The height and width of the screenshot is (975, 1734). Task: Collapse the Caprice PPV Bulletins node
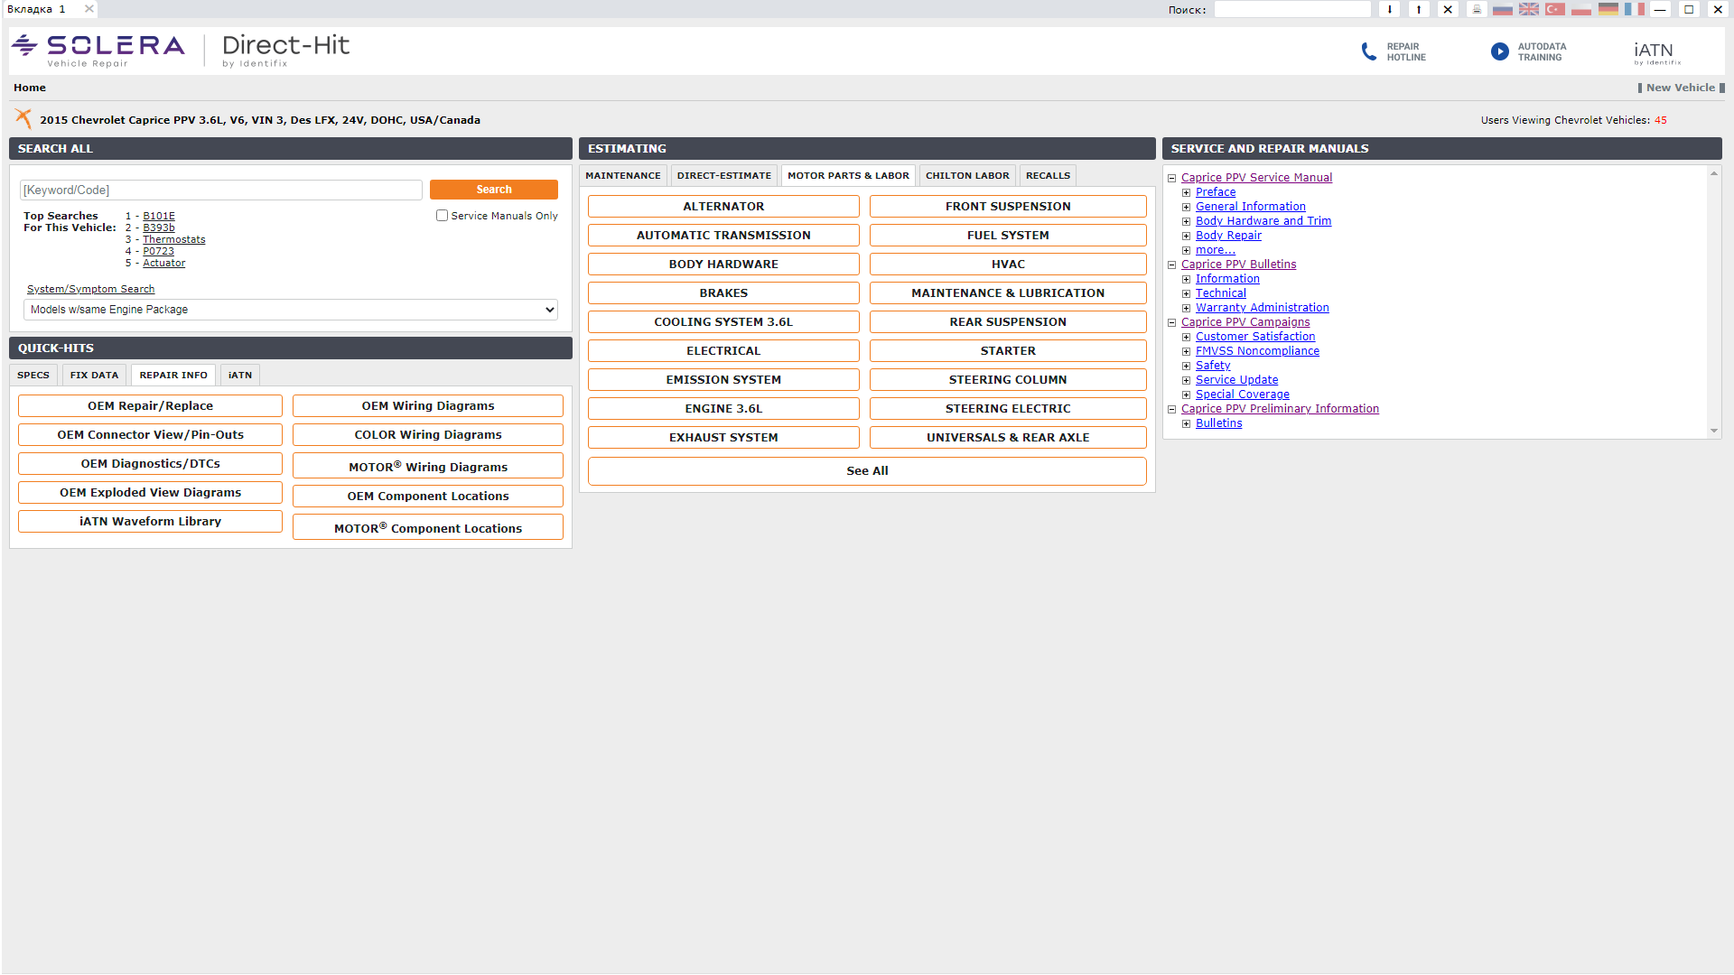click(1172, 265)
